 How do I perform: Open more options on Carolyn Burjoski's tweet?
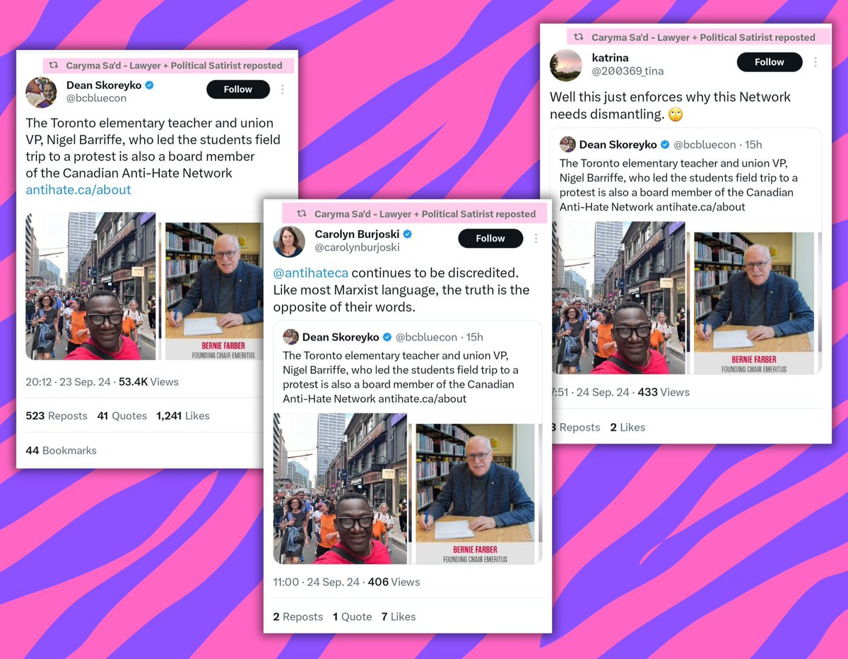[535, 238]
